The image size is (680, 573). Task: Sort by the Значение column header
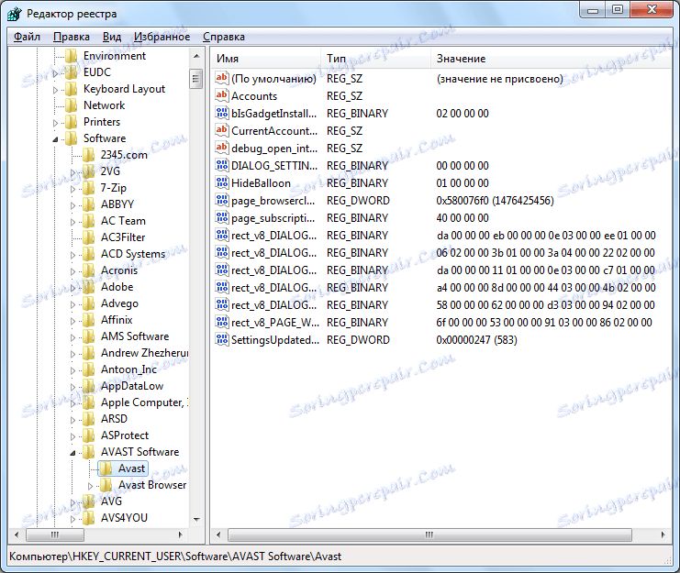pos(551,59)
